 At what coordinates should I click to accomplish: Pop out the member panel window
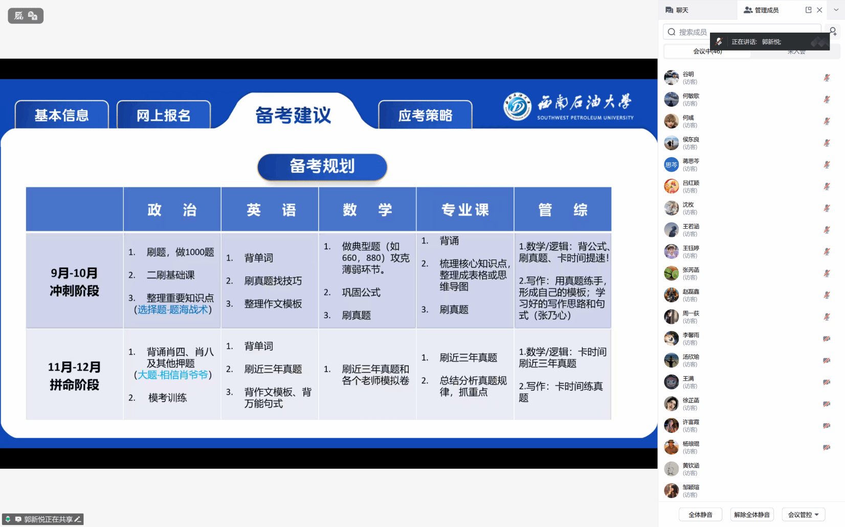coord(808,10)
